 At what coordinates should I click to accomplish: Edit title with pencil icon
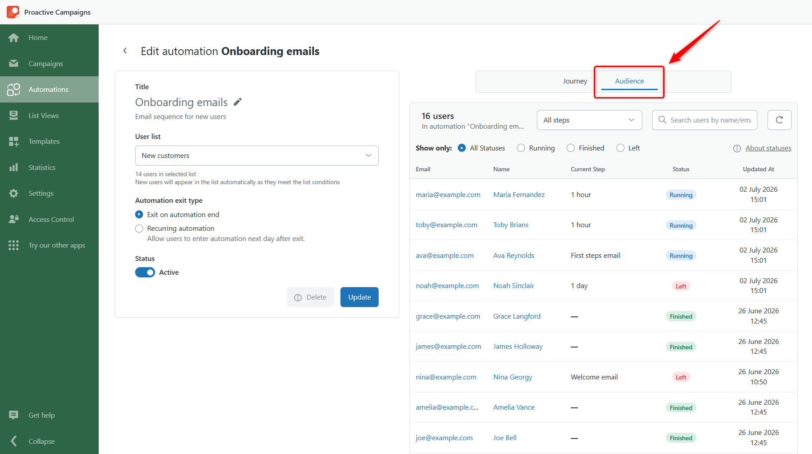[238, 102]
